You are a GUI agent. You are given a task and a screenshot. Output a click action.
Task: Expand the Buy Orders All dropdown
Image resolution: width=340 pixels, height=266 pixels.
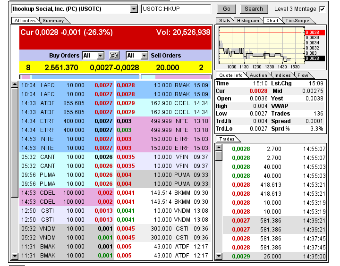pos(100,56)
